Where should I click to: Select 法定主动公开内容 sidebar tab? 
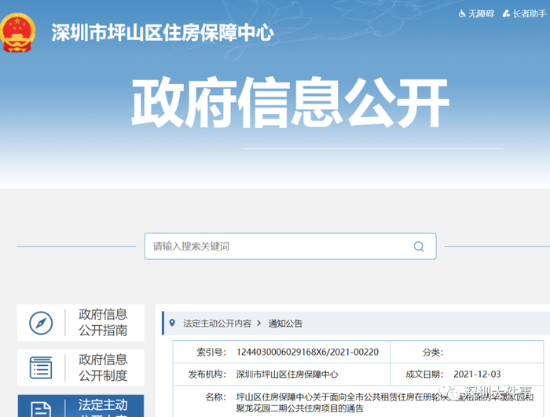pyautogui.click(x=80, y=406)
